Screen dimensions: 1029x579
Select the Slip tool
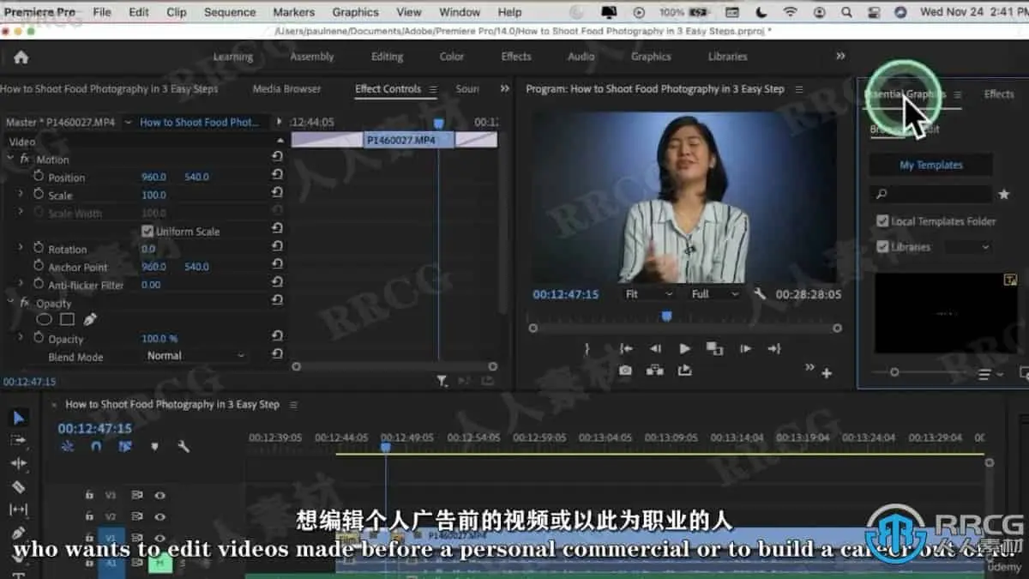(x=19, y=510)
